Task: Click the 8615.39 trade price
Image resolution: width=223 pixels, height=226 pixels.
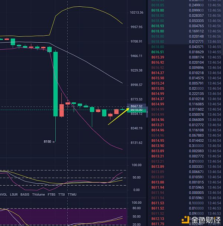Action: point(158,57)
